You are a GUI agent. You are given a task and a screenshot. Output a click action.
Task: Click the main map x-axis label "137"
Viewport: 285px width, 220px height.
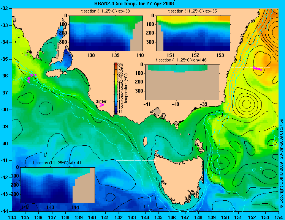[x=52, y=217]
